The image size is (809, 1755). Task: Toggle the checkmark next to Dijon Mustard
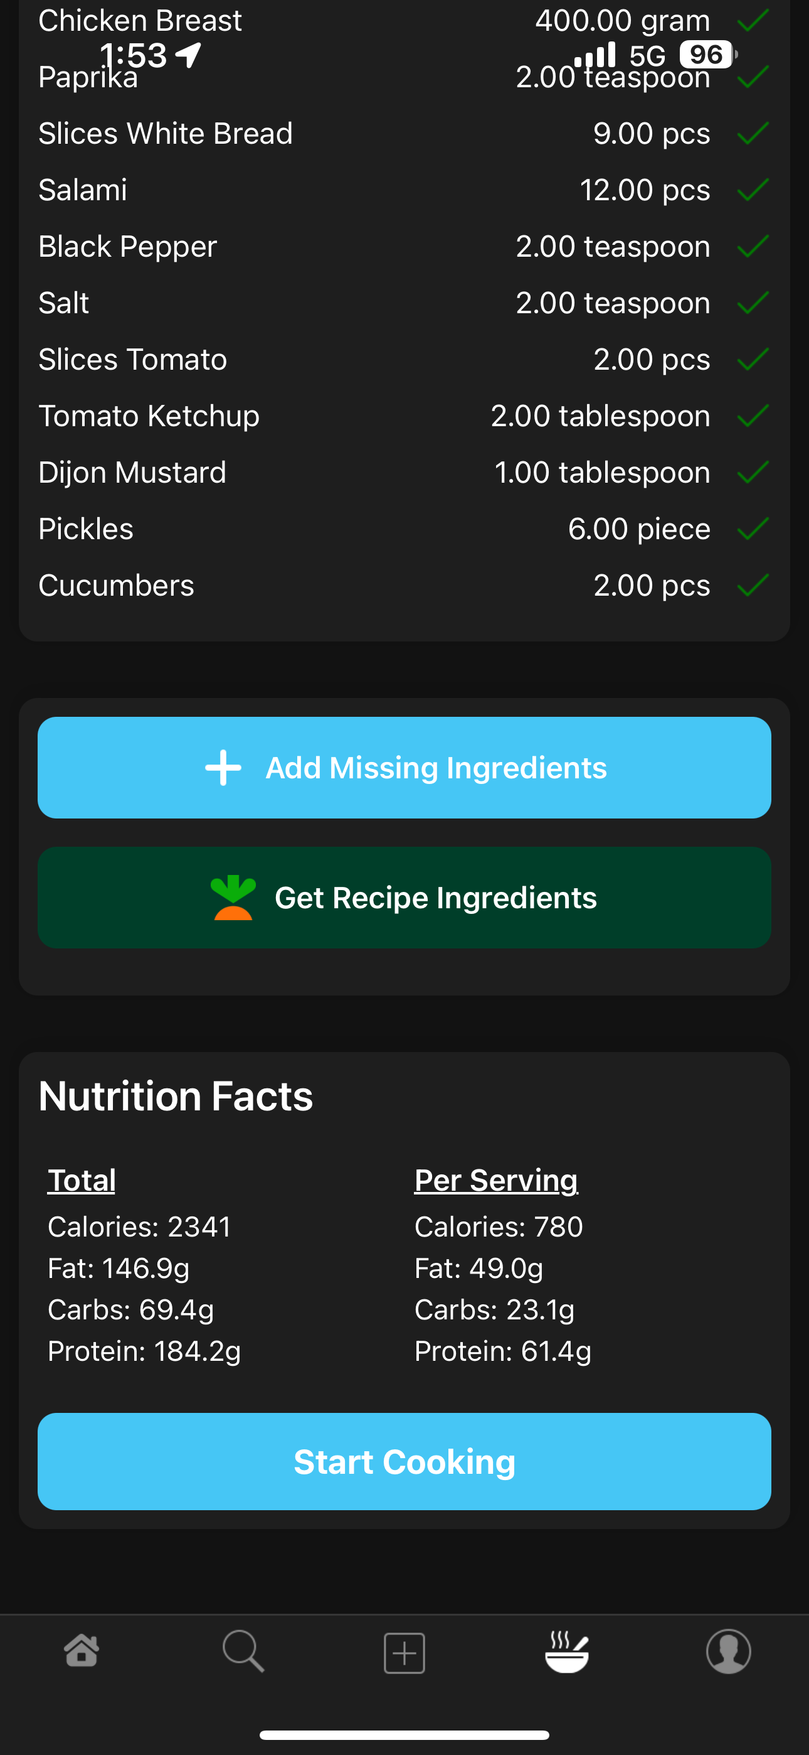coord(753,472)
